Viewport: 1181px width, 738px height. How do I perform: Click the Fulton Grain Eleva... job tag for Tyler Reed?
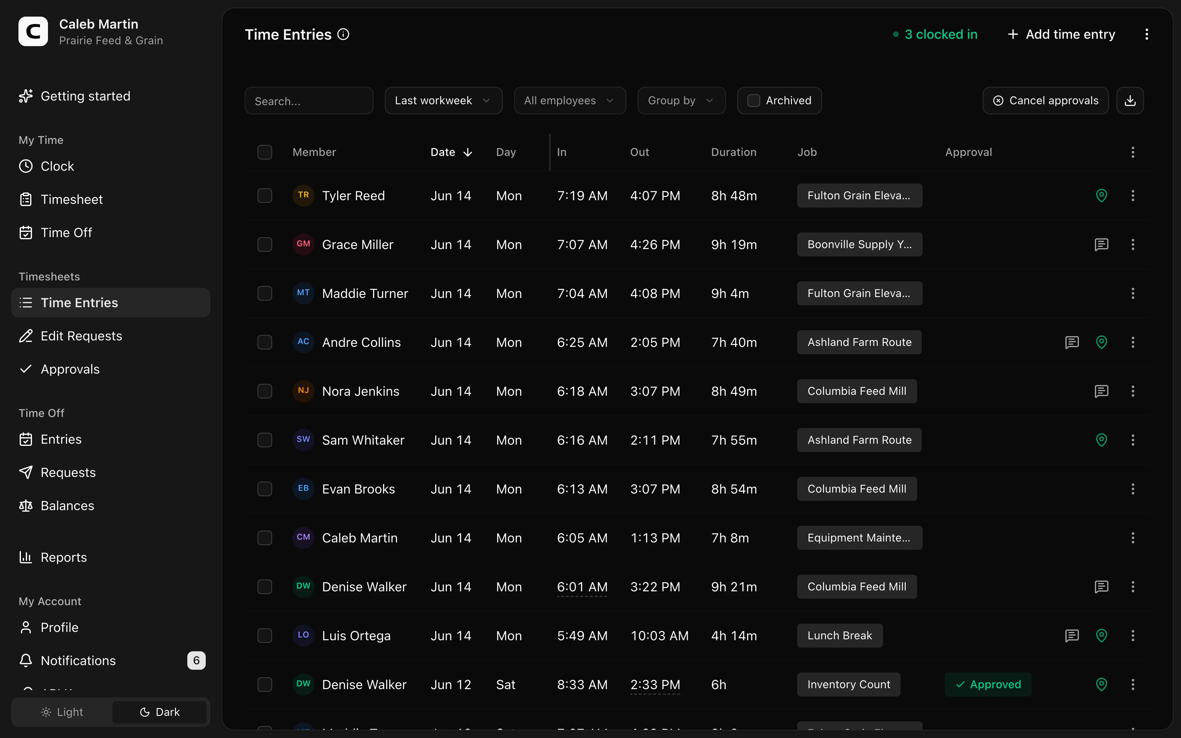point(859,196)
